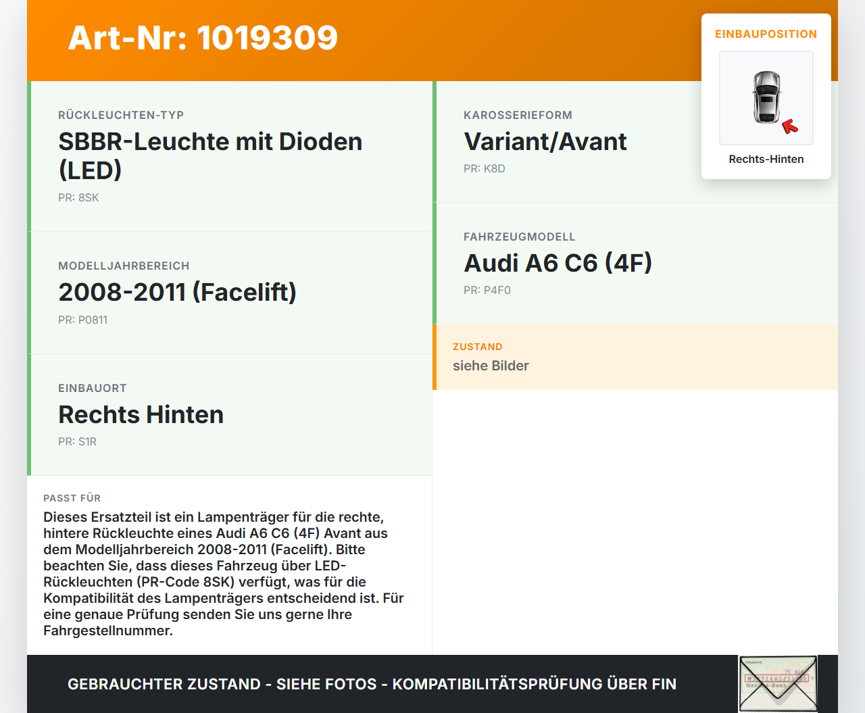Click PR code P4F0 text
This screenshot has height=713, width=865.
pos(487,291)
